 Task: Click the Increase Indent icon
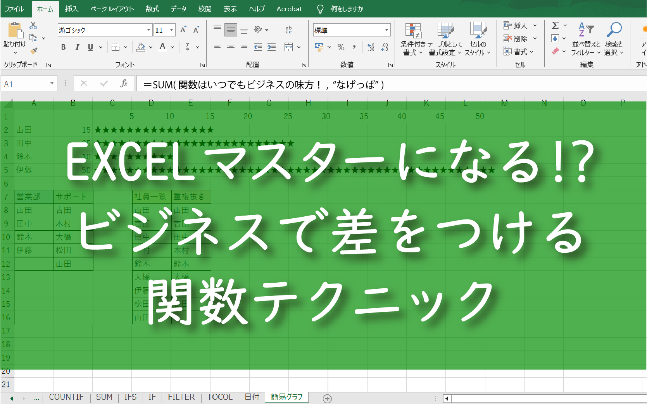pos(271,47)
